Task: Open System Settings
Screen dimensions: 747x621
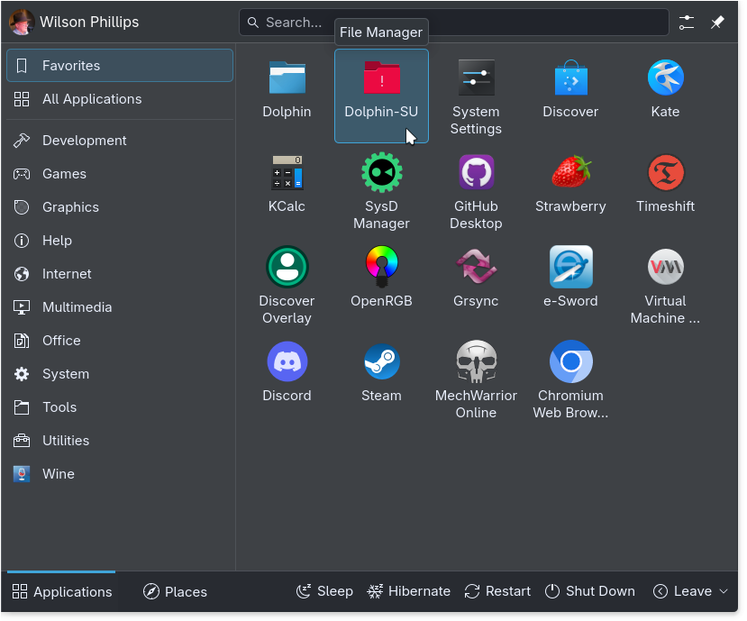Action: pos(476,96)
